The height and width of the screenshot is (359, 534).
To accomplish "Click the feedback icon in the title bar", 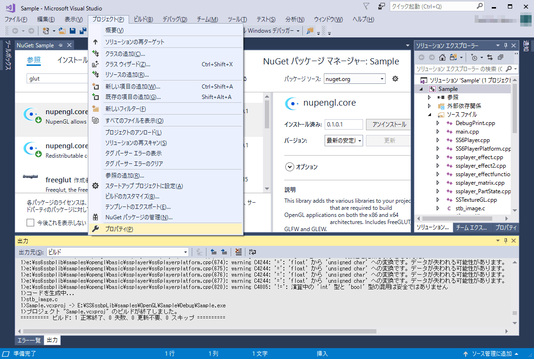I will 381,7.
